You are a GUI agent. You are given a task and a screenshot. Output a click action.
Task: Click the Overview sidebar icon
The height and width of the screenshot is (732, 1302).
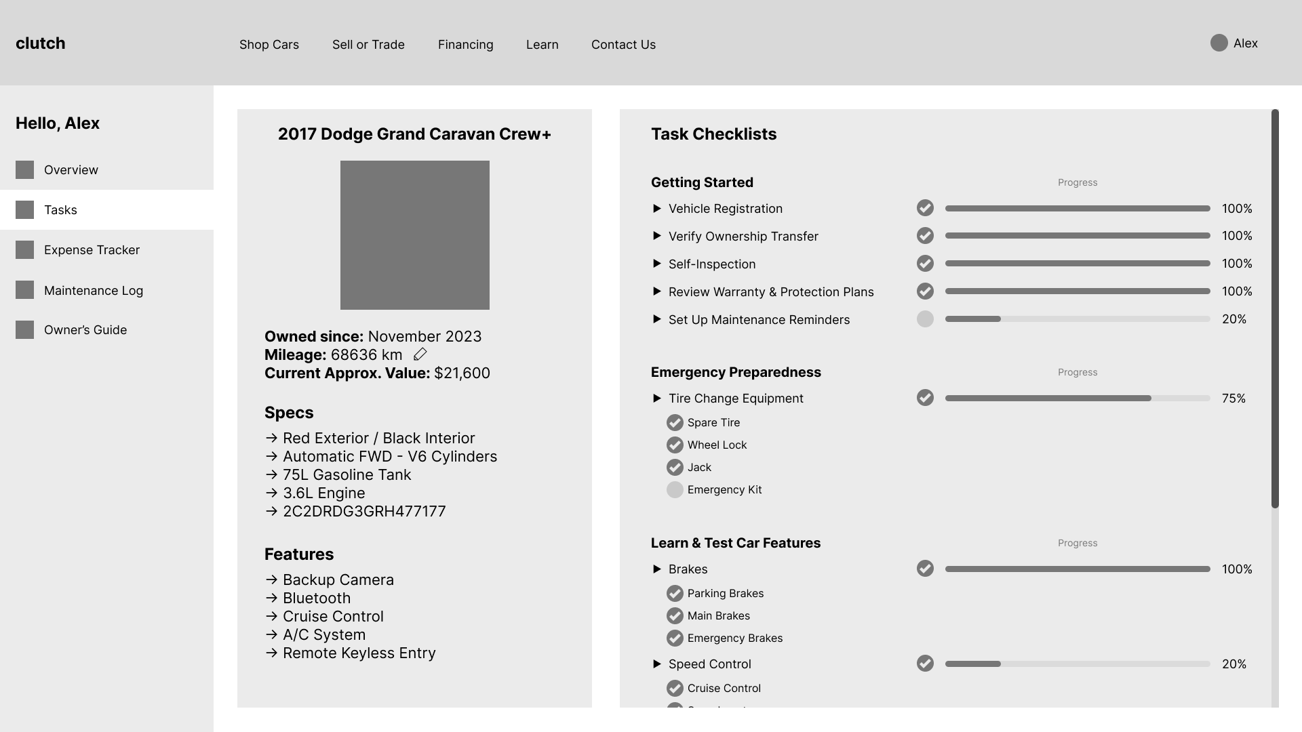pyautogui.click(x=25, y=170)
